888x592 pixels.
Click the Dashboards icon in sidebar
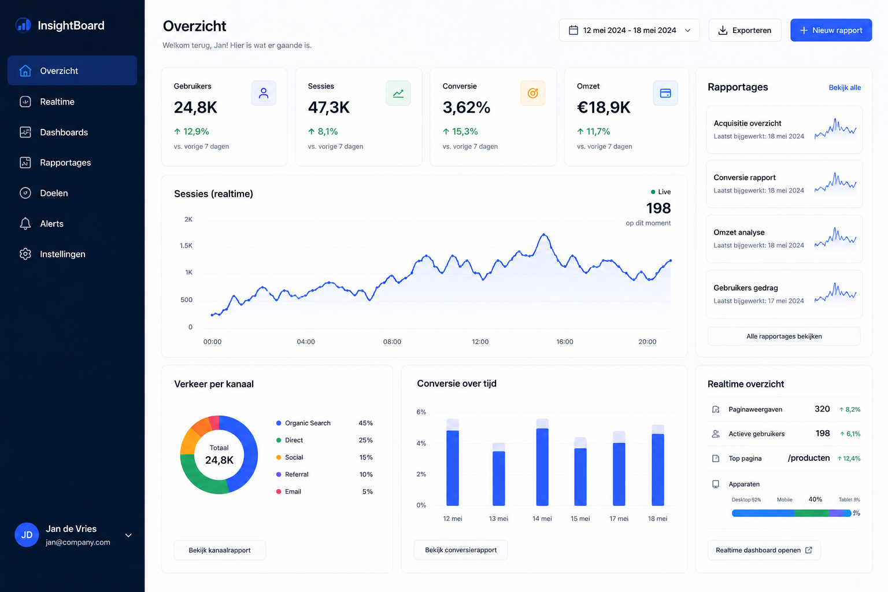pyautogui.click(x=25, y=132)
